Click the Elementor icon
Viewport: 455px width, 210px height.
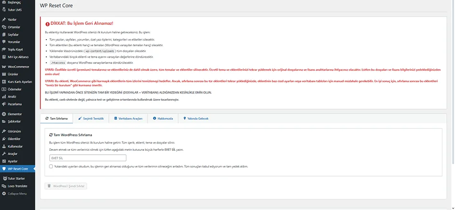point(4,114)
